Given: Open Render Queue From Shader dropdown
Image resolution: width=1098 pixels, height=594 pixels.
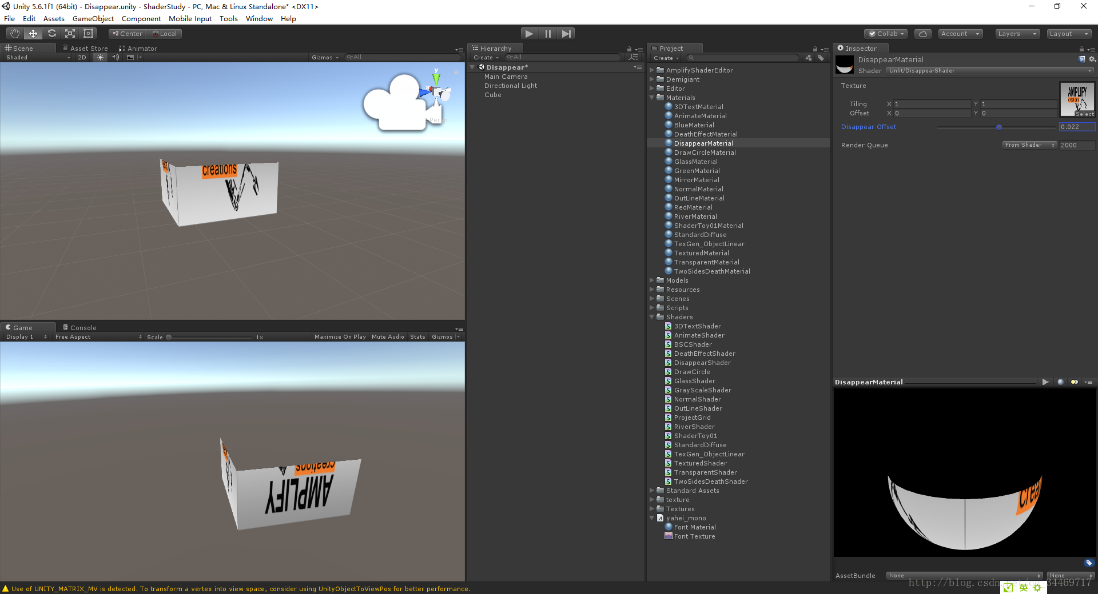Looking at the screenshot, I should click(1029, 145).
